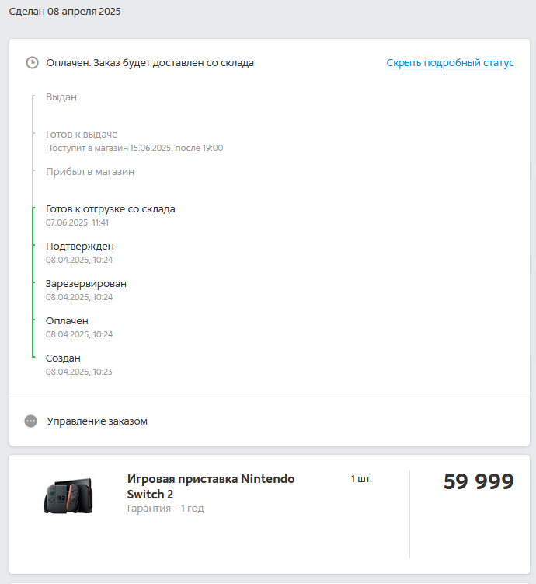
Task: Open the Nintendo Switch 2 product image
Action: pyautogui.click(x=68, y=495)
